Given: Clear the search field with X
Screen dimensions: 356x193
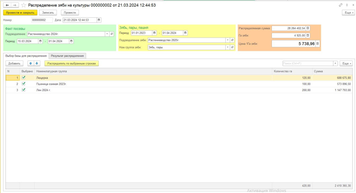Looking at the screenshot, I should tap(335, 64).
